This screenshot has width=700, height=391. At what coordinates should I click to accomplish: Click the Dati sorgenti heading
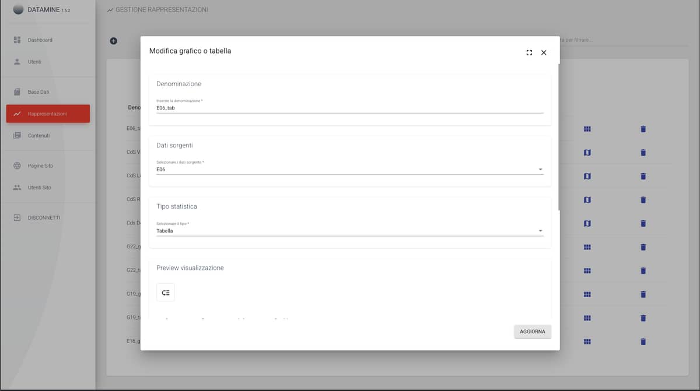[x=174, y=145]
